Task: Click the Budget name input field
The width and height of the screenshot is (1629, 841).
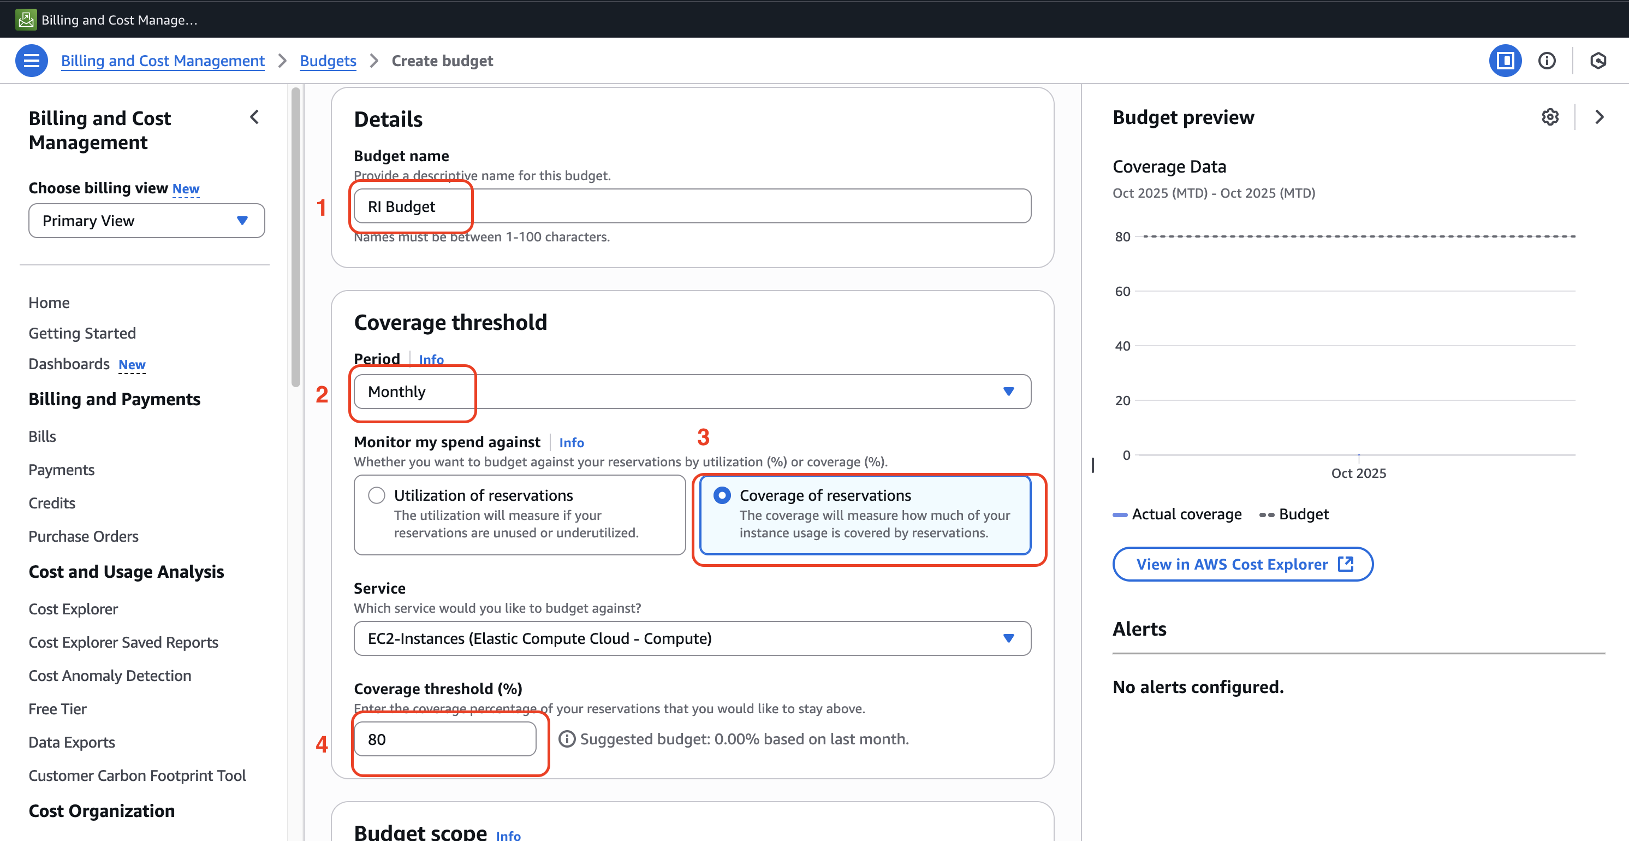Action: pos(692,206)
